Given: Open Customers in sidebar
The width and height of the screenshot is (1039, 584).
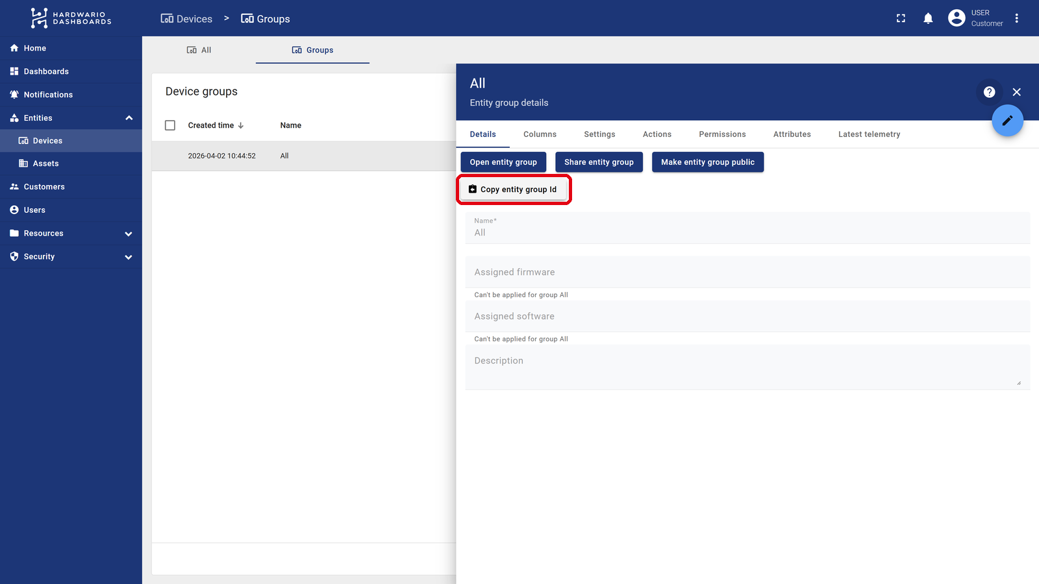Looking at the screenshot, I should click(71, 187).
